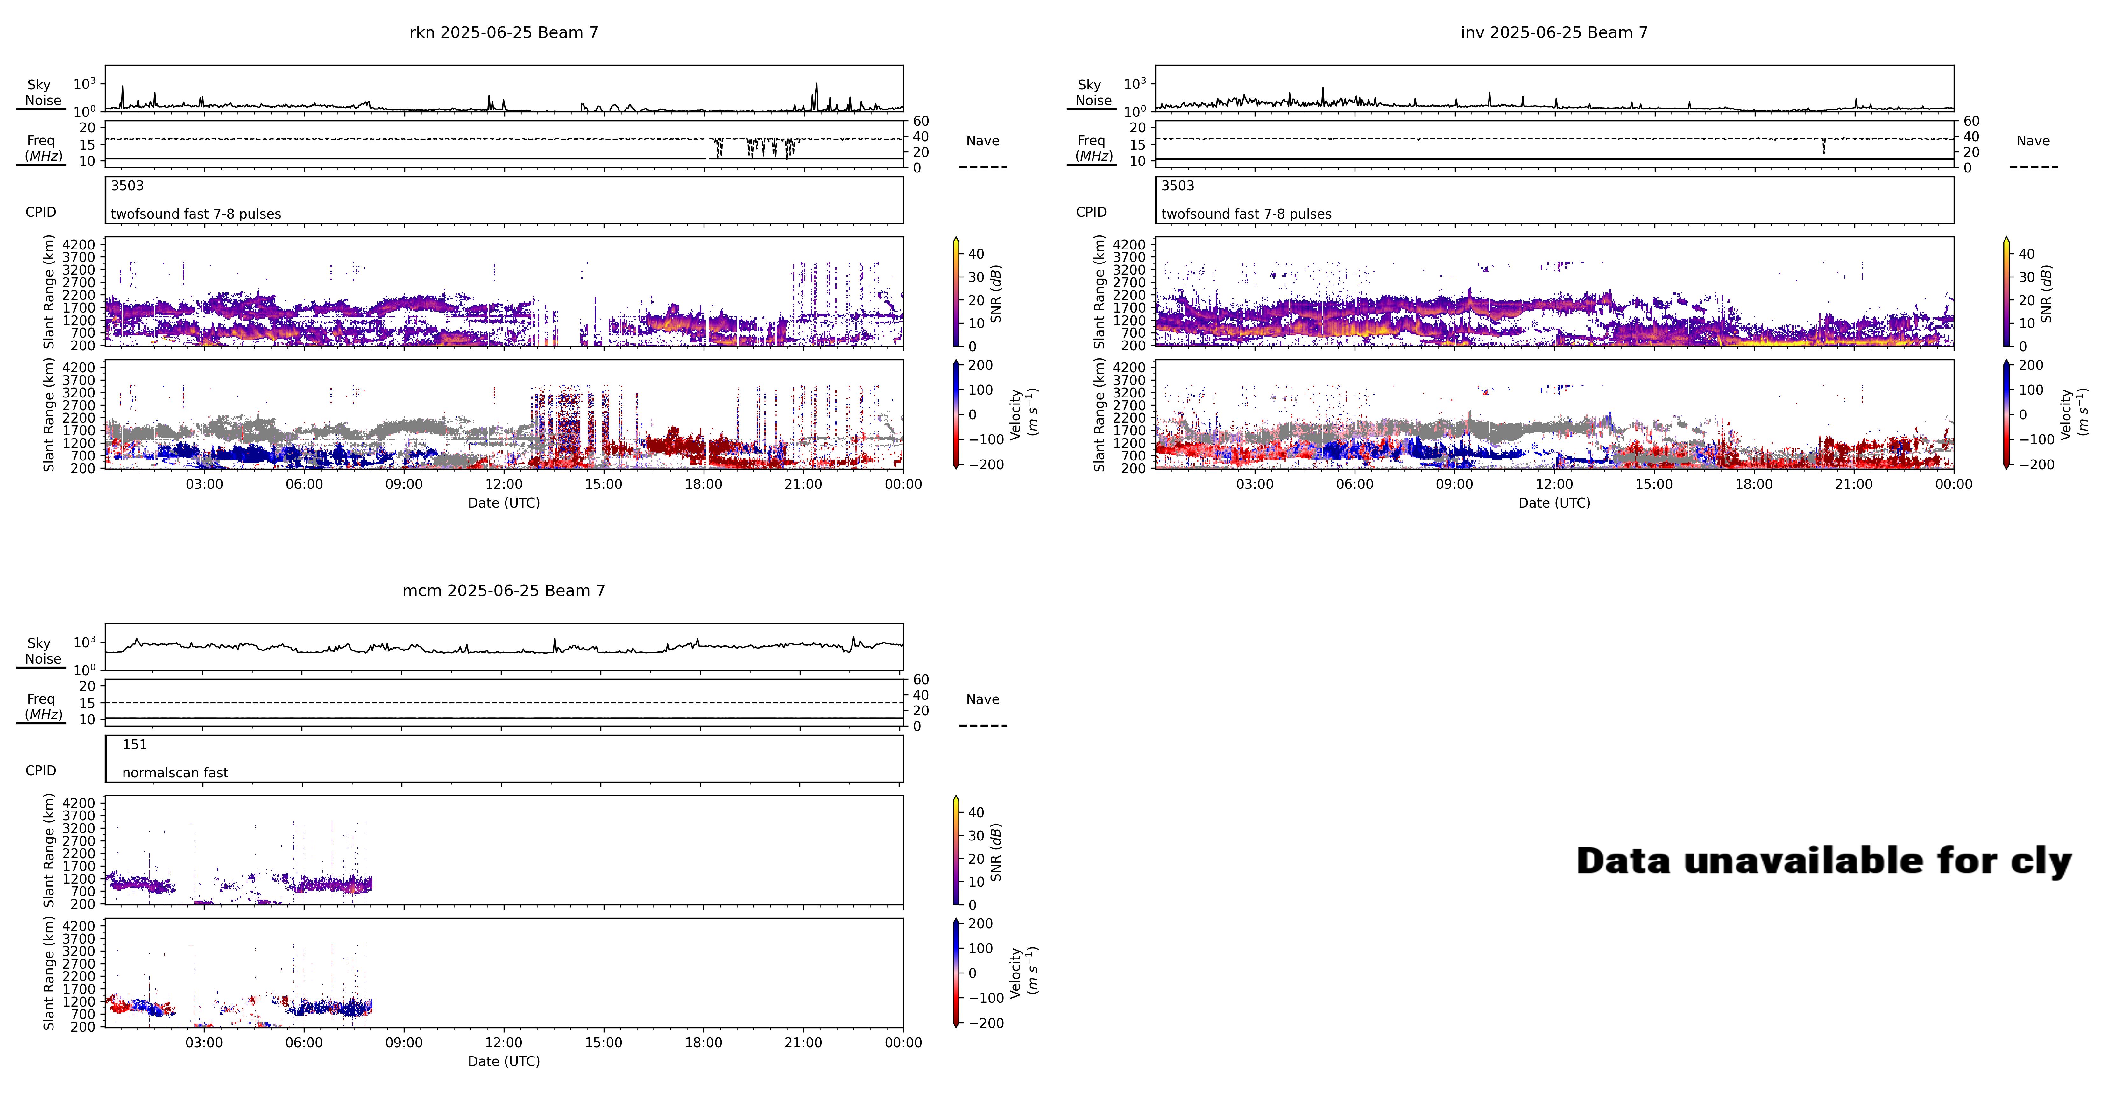Click the inv SNR range-time plot
The width and height of the screenshot is (2101, 1117).
1554,291
